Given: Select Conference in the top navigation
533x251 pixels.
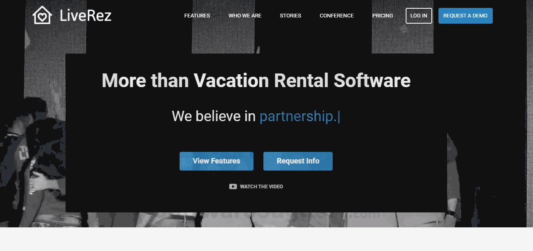Looking at the screenshot, I should 336,16.
